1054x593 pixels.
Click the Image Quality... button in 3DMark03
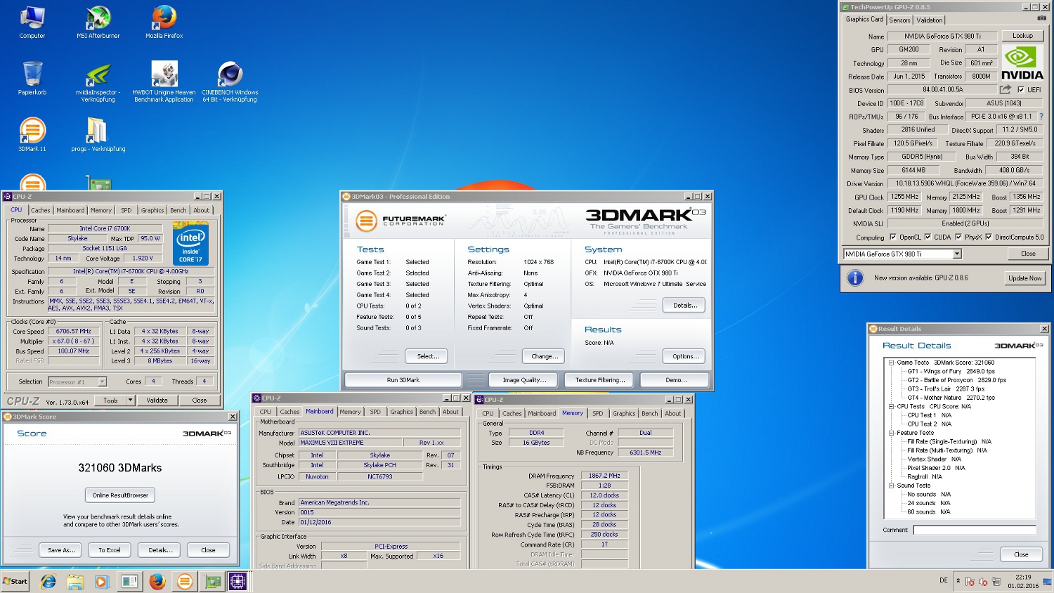click(x=523, y=380)
